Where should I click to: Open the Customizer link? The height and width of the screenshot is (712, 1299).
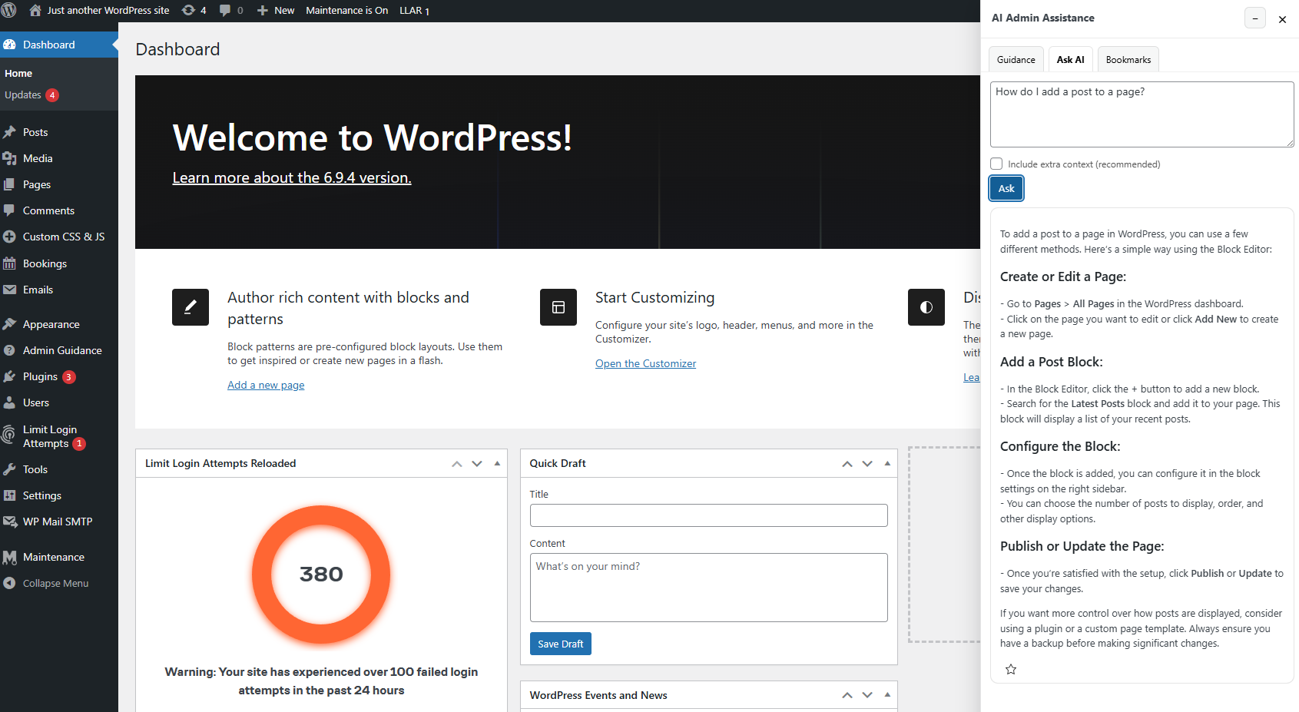coord(645,363)
